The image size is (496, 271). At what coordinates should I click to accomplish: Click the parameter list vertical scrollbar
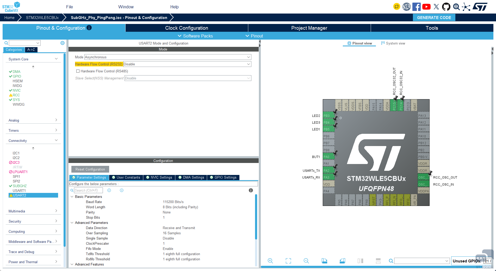pyautogui.click(x=256, y=217)
